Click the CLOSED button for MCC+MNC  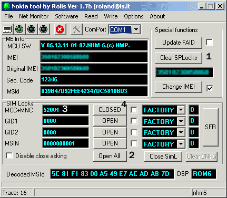pyautogui.click(x=110, y=110)
